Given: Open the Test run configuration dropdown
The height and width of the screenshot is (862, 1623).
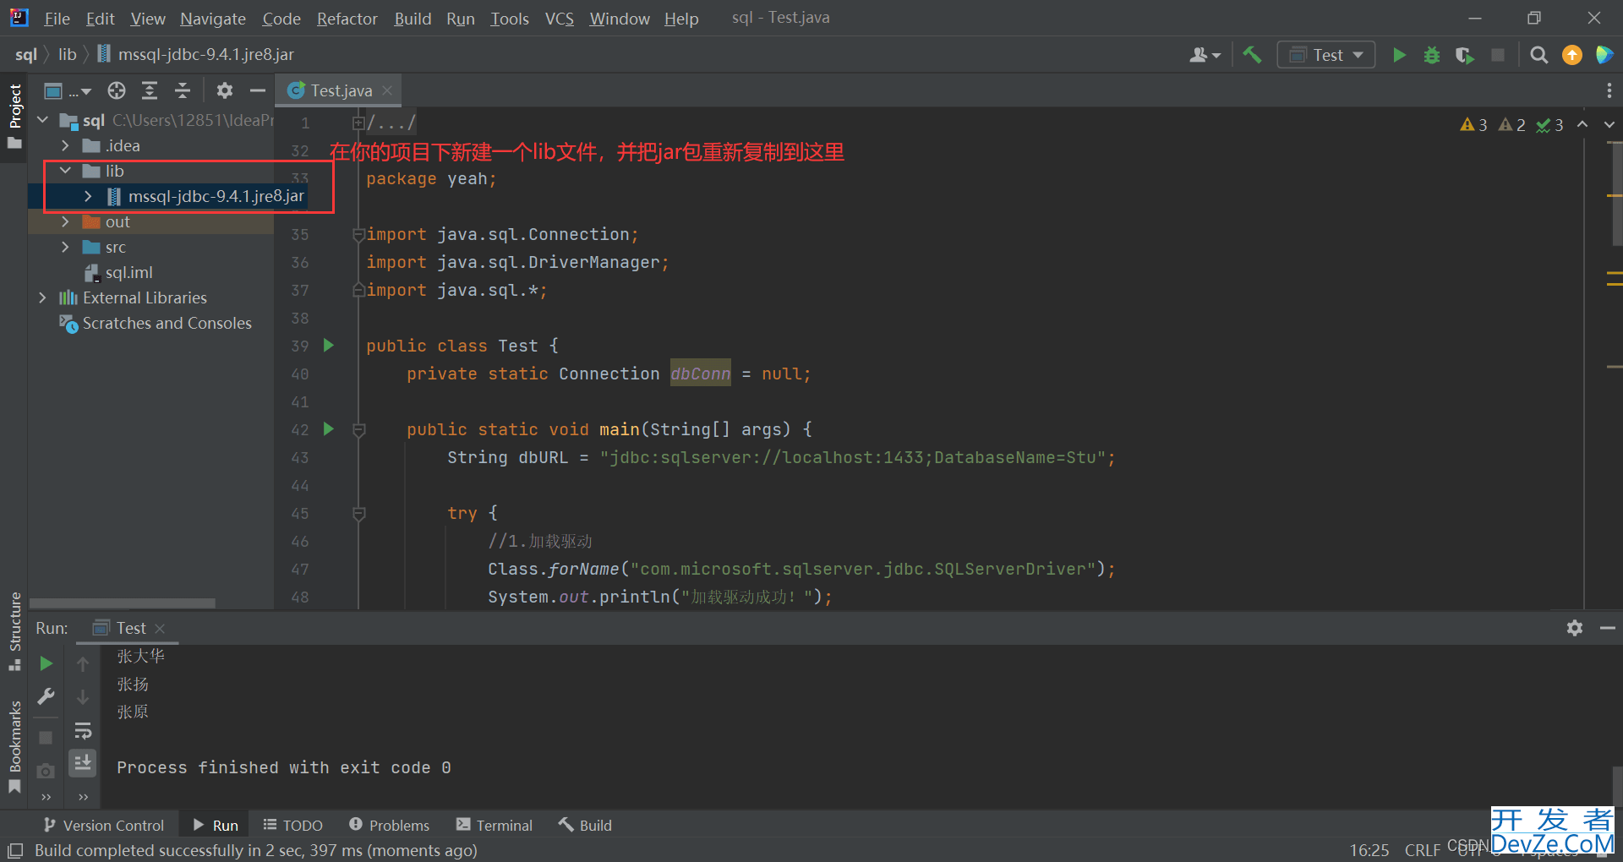Looking at the screenshot, I should click(1325, 55).
